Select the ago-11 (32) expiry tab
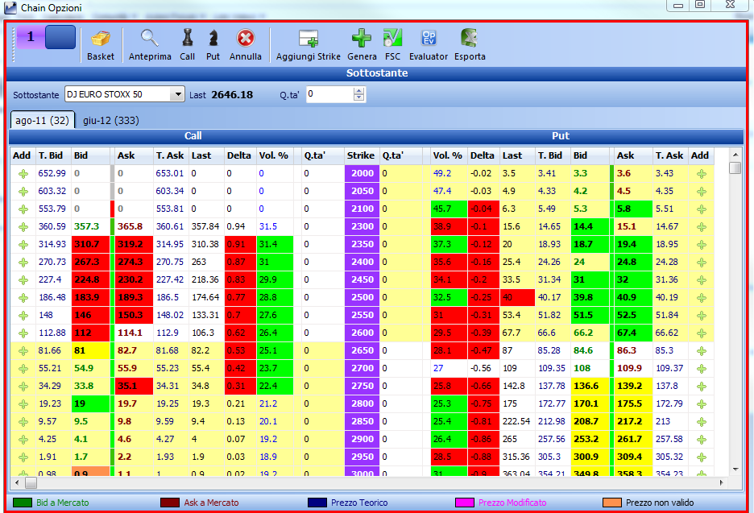This screenshot has height=513, width=754. coord(43,120)
